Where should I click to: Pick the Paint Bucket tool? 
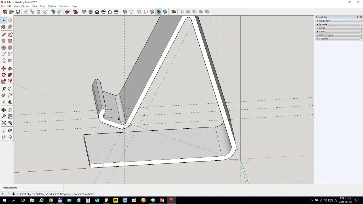3,27
